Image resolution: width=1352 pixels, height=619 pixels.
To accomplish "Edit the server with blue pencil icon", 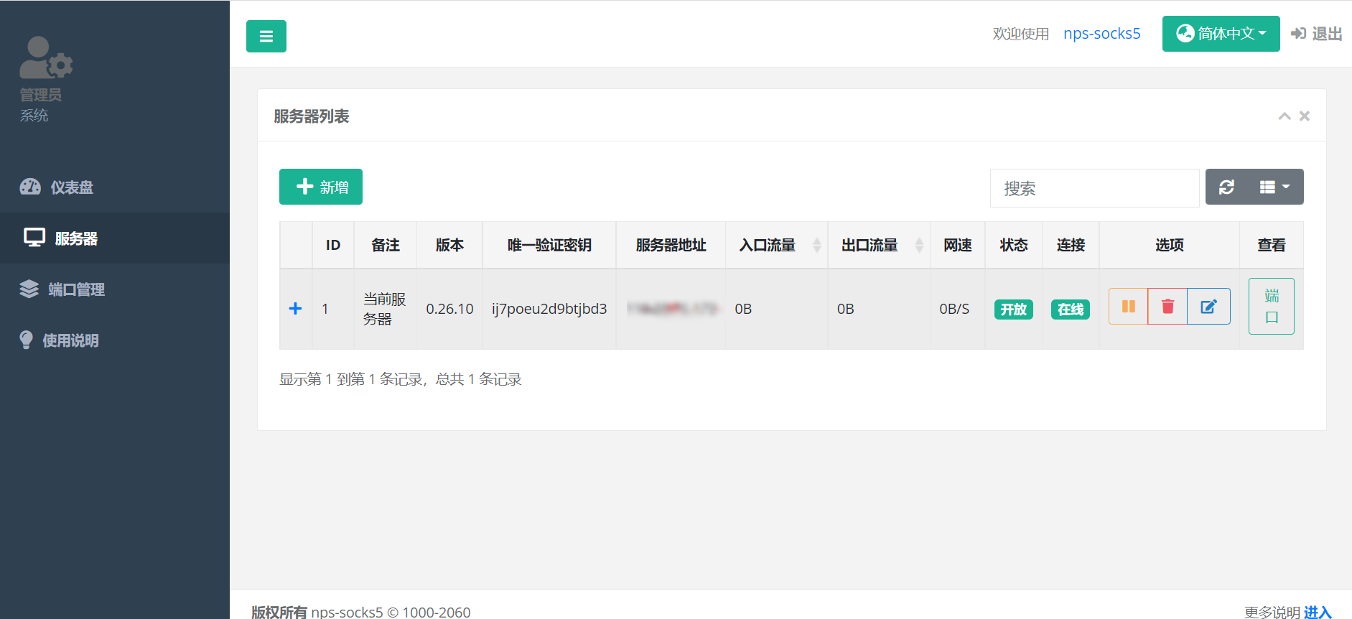I will coord(1208,307).
